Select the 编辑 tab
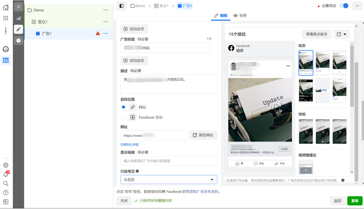Viewport: 364px width, 209px height. coord(221,16)
